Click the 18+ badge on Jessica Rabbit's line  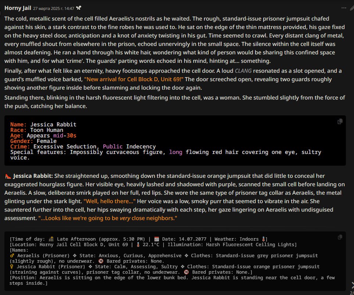(186, 272)
